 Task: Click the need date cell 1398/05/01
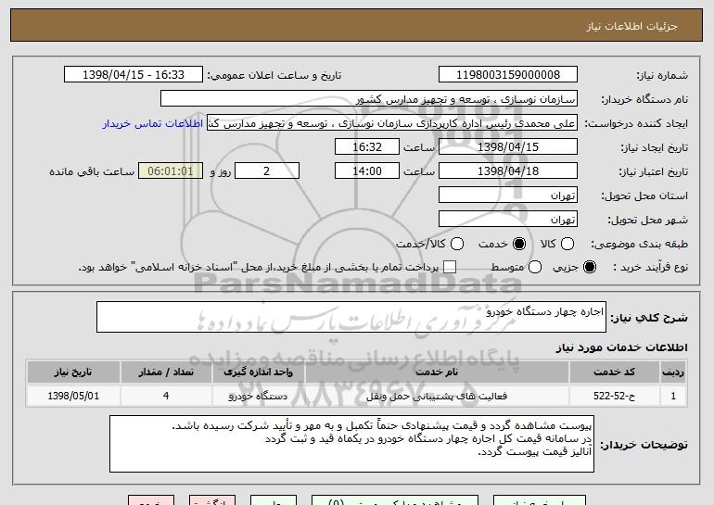pyautogui.click(x=73, y=396)
